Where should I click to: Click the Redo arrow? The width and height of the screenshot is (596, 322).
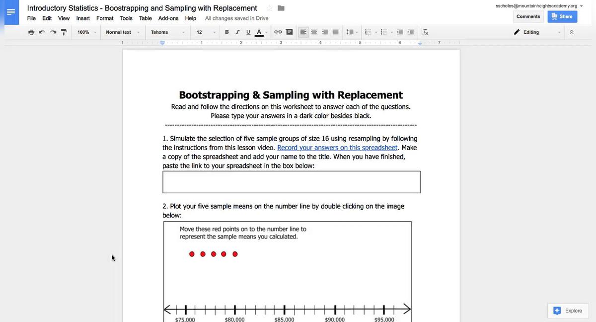coord(53,32)
